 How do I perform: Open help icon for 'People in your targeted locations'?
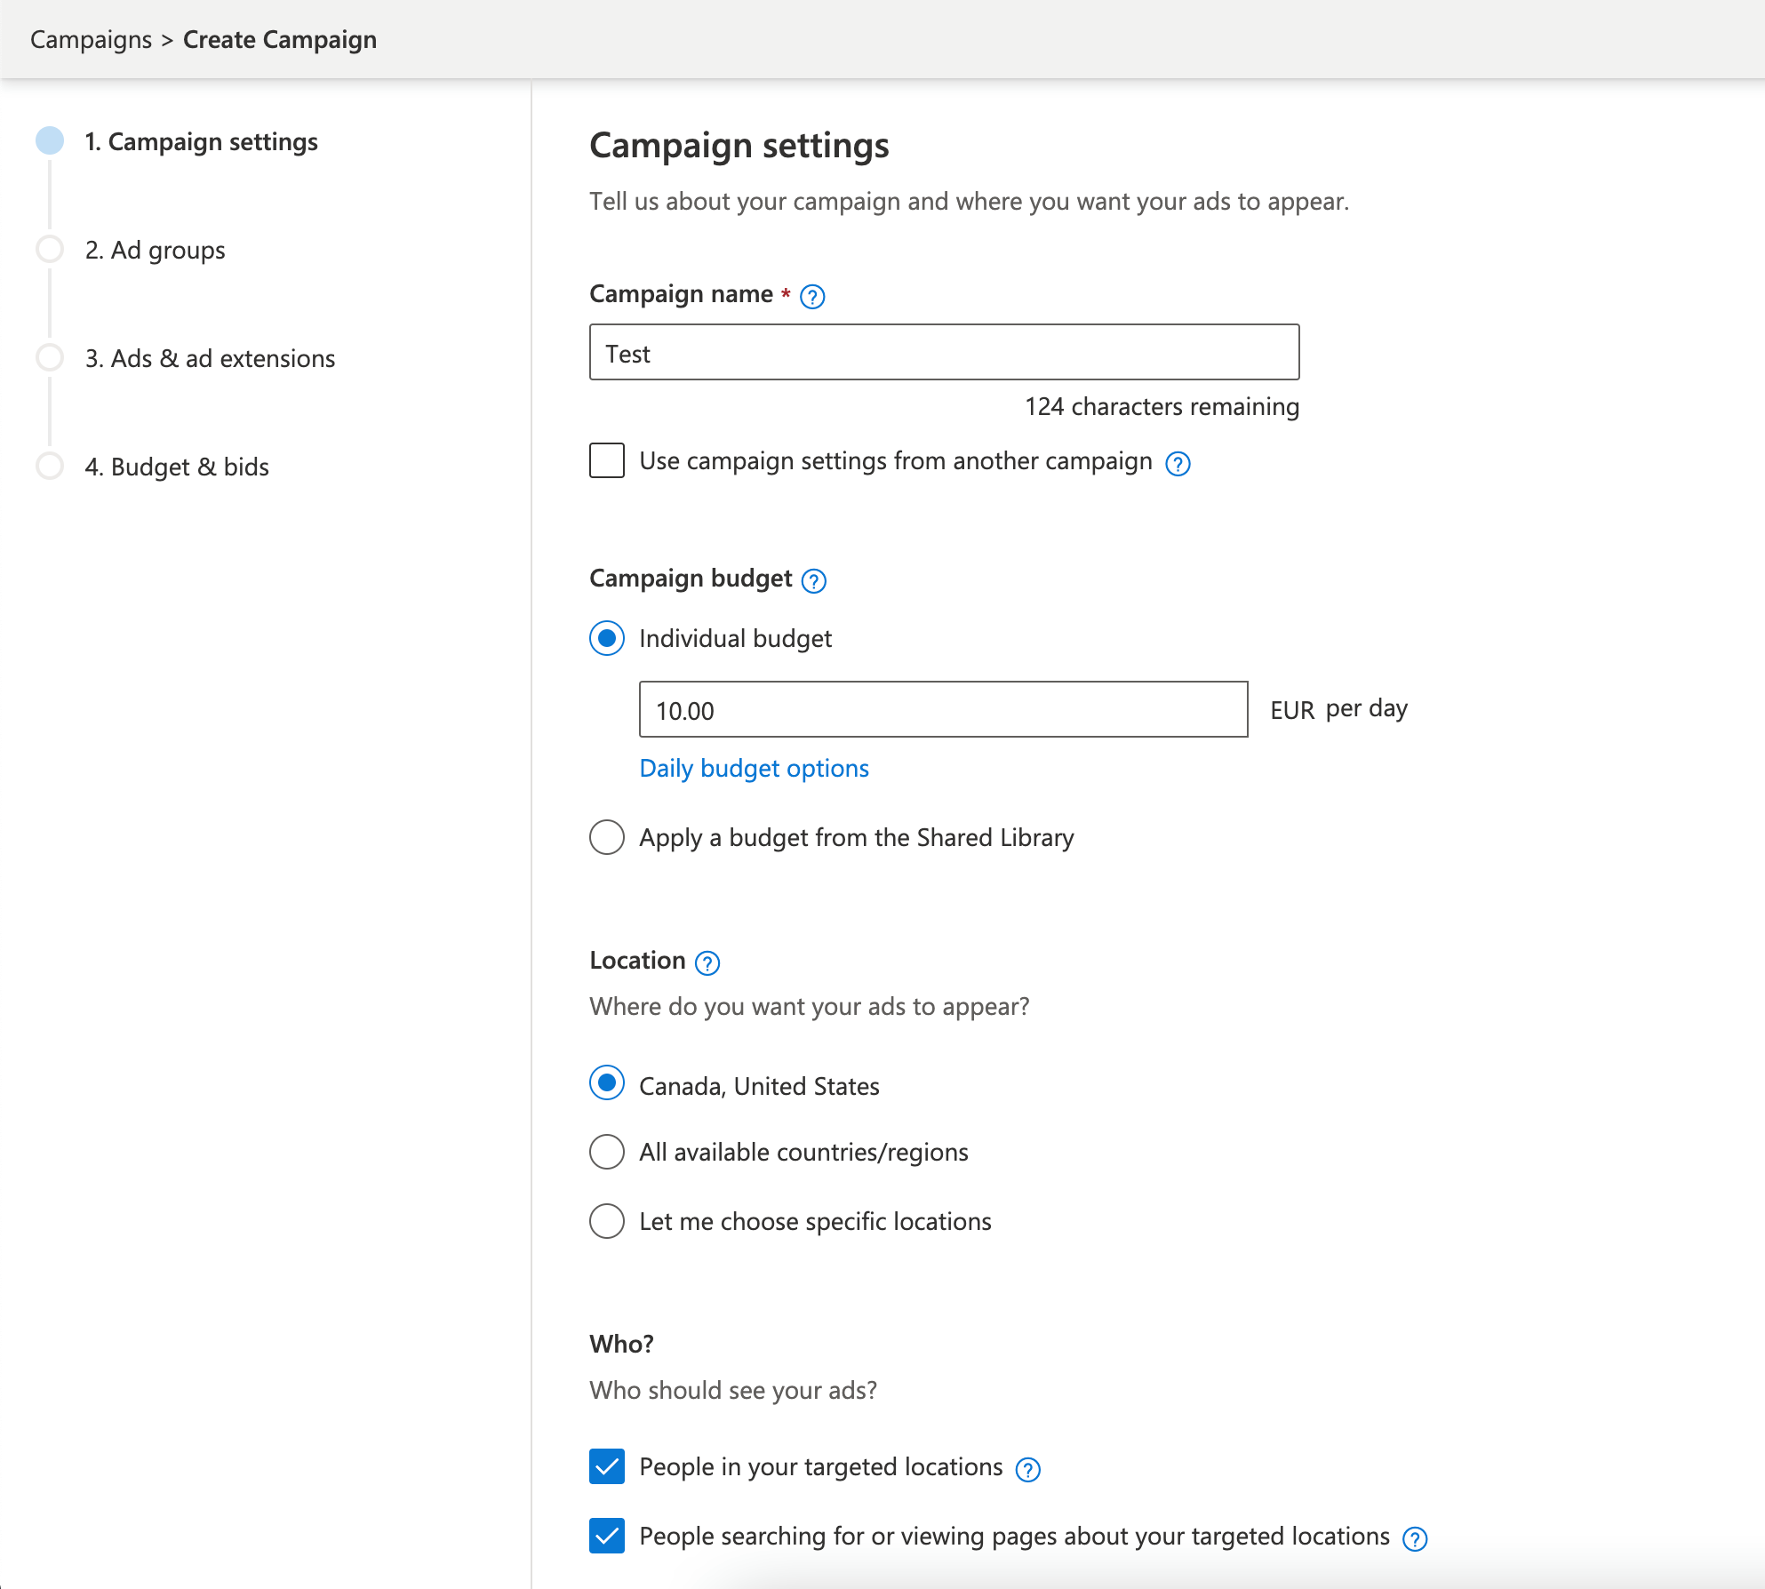pos(1027,1469)
